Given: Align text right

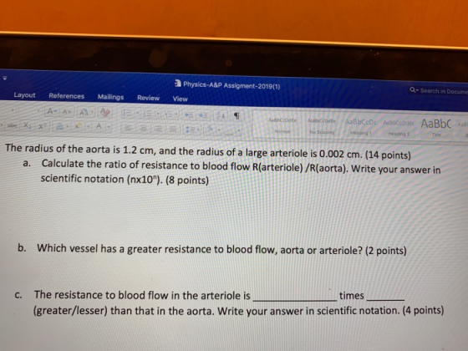Looking at the screenshot, I should [x=158, y=129].
